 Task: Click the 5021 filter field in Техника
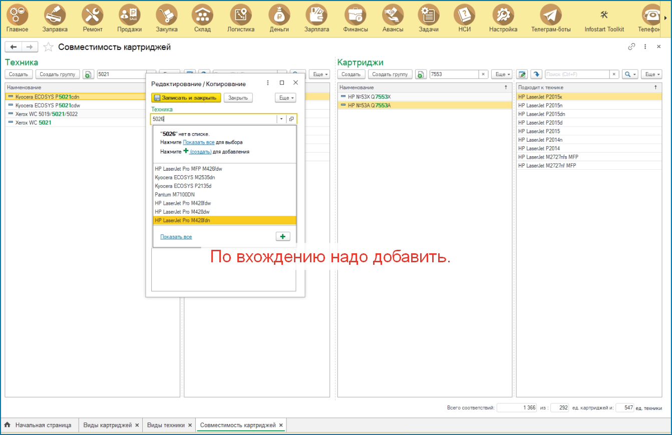point(122,74)
